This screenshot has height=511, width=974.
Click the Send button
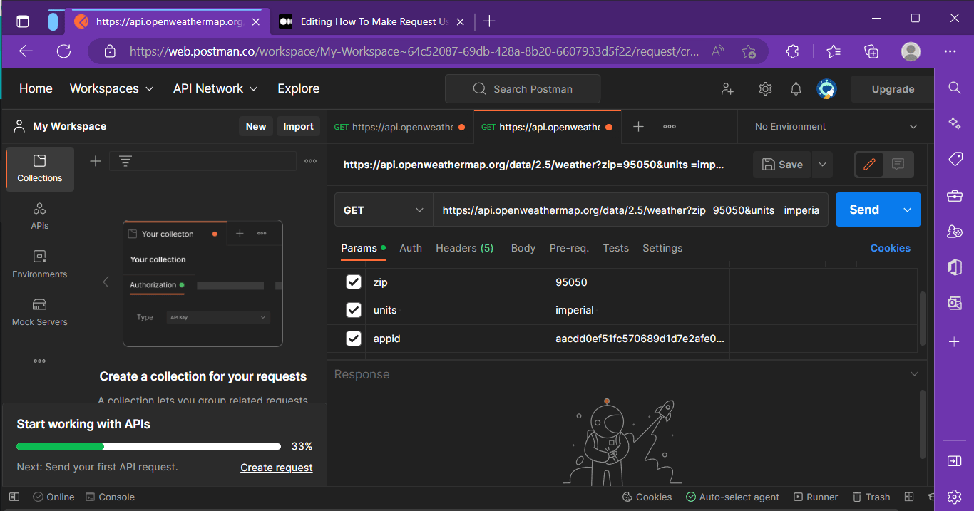tap(864, 210)
